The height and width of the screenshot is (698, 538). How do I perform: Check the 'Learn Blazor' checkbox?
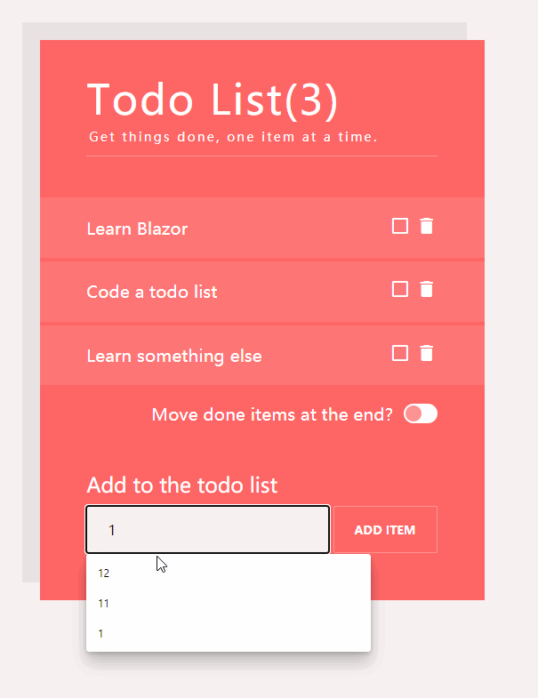point(400,226)
